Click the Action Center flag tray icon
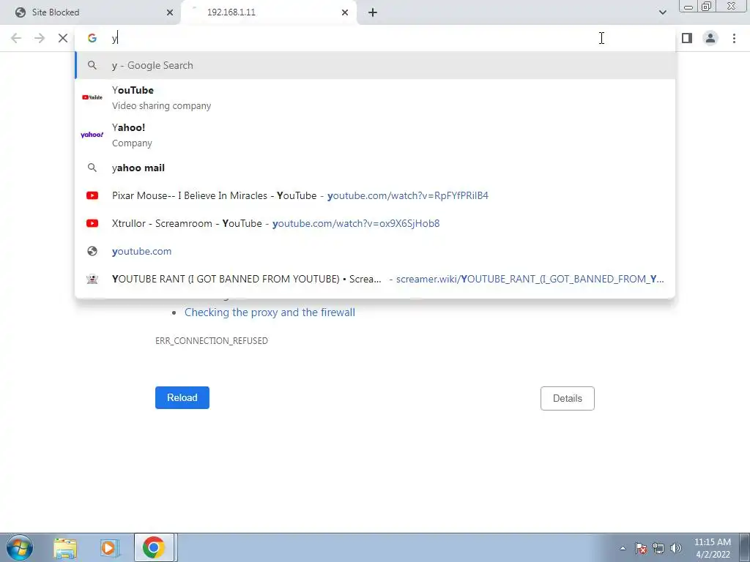 tap(640, 548)
